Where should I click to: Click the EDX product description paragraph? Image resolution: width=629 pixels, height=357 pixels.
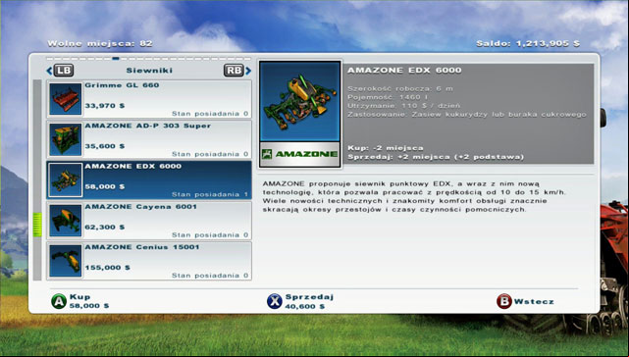(414, 196)
